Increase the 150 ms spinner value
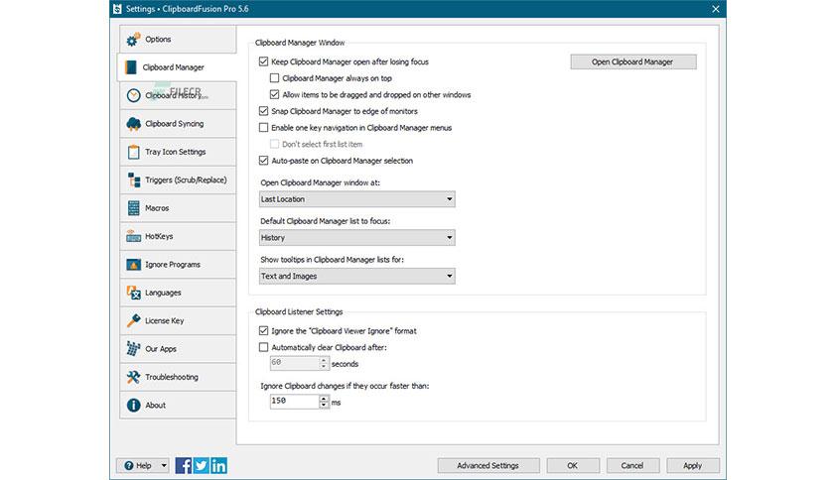Viewport: 830px width, 480px height. [x=324, y=398]
